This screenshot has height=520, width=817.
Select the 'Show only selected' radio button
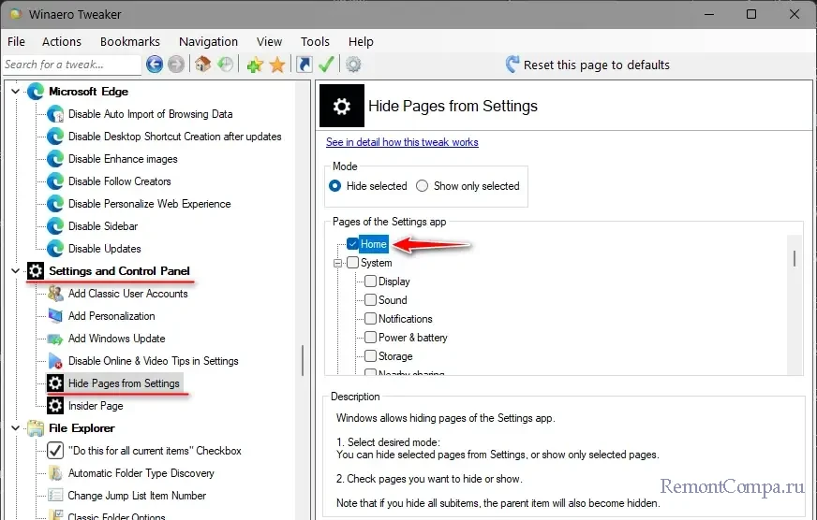click(423, 186)
